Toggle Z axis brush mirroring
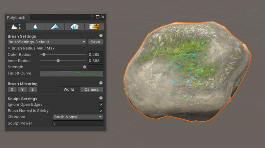 pyautogui.click(x=33, y=89)
